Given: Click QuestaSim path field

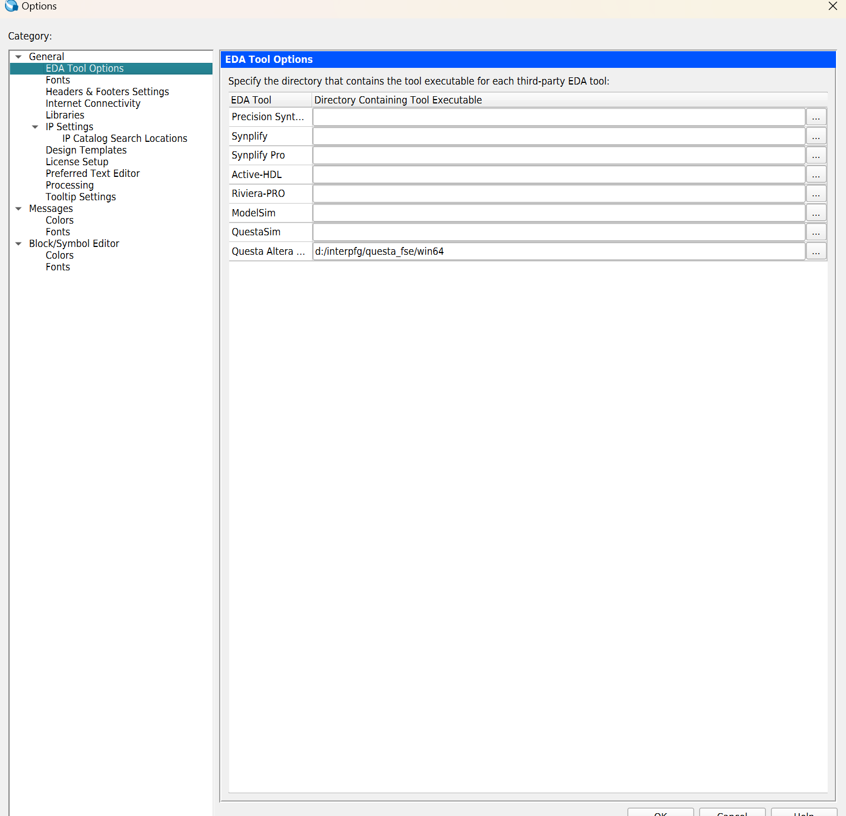Looking at the screenshot, I should (559, 232).
